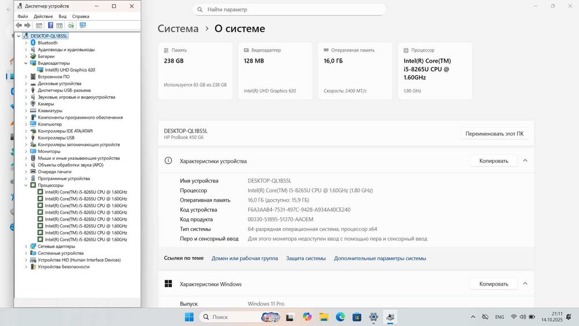Collapse the Процессоры category

[26, 185]
